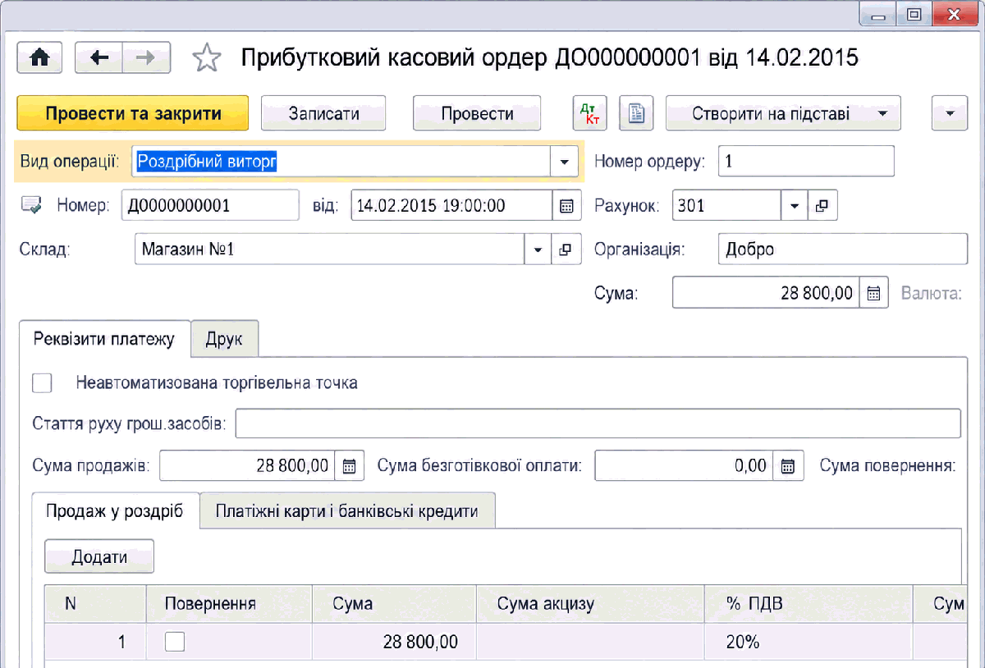Image resolution: width=985 pixels, height=668 pixels.
Task: Click the Додати button
Action: (x=99, y=556)
